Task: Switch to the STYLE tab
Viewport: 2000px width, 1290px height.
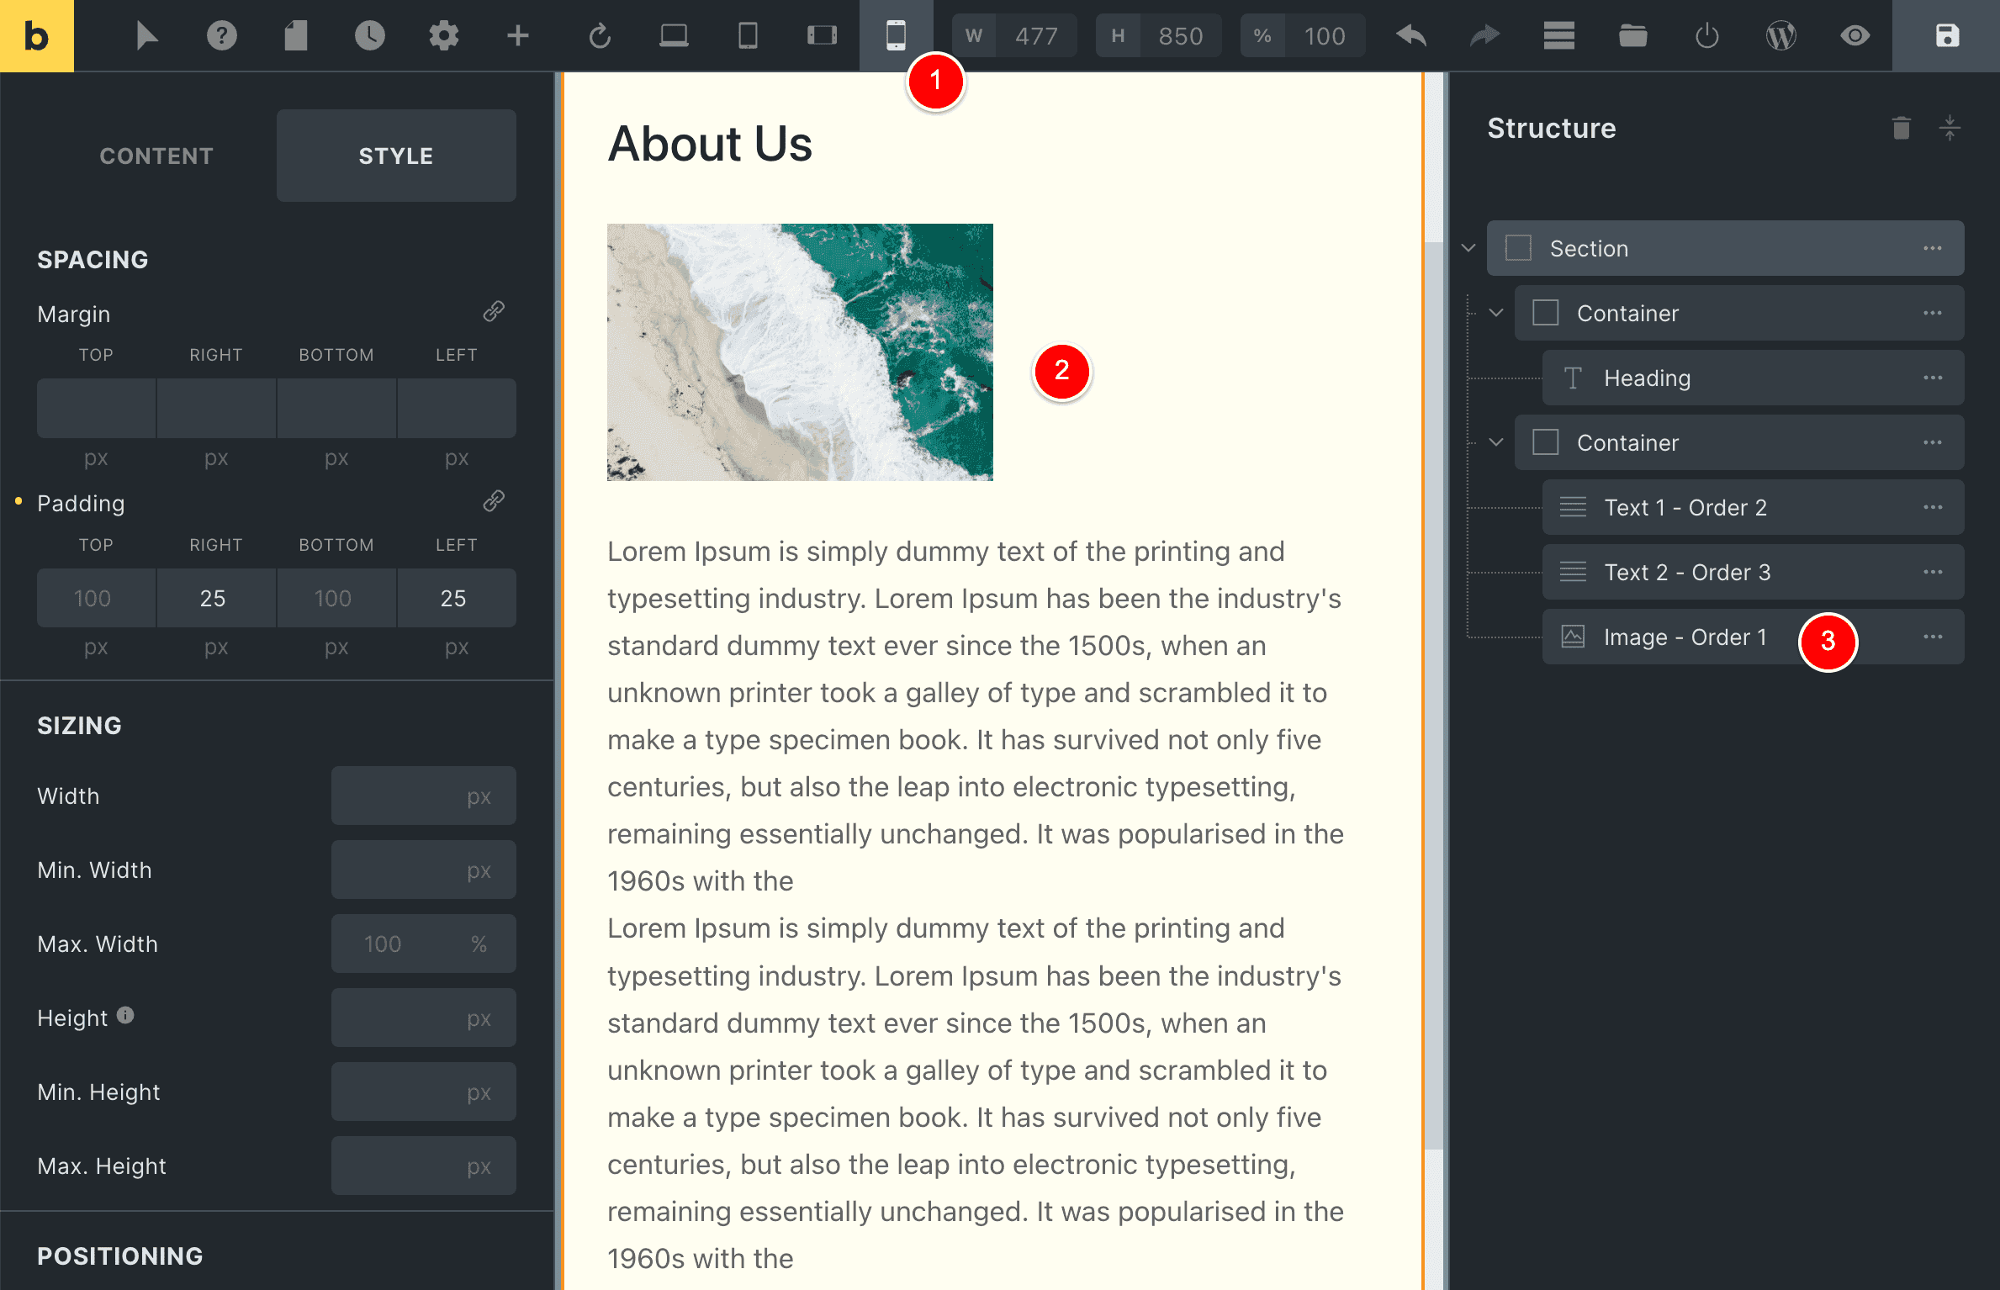Action: click(396, 156)
